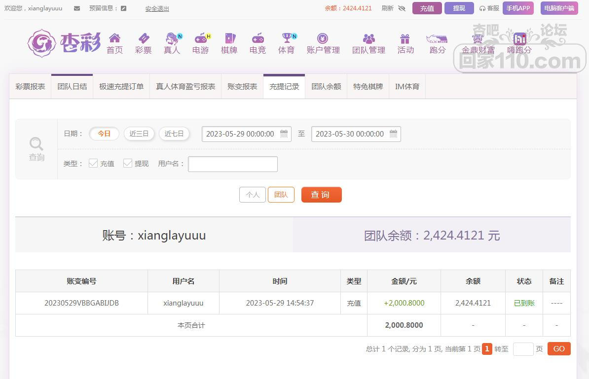The height and width of the screenshot is (379, 589).
Task: Toggle the 提现 type checkbox
Action: tap(128, 163)
